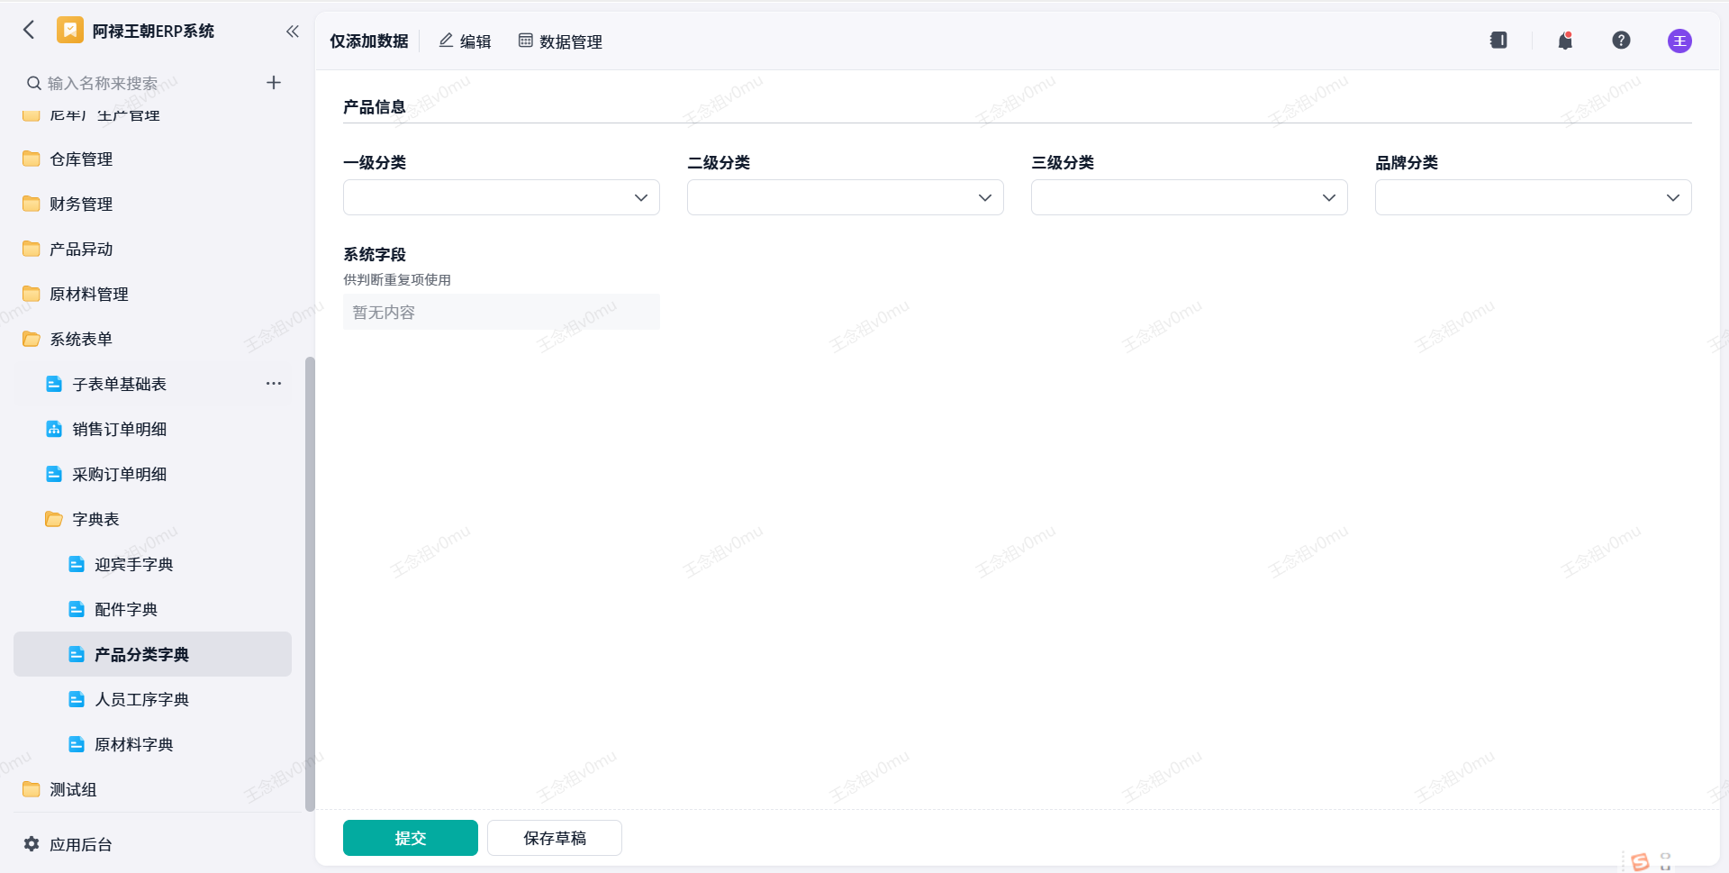The height and width of the screenshot is (873, 1729).
Task: Click the sidebar vertical scrollbar
Action: pos(310,584)
